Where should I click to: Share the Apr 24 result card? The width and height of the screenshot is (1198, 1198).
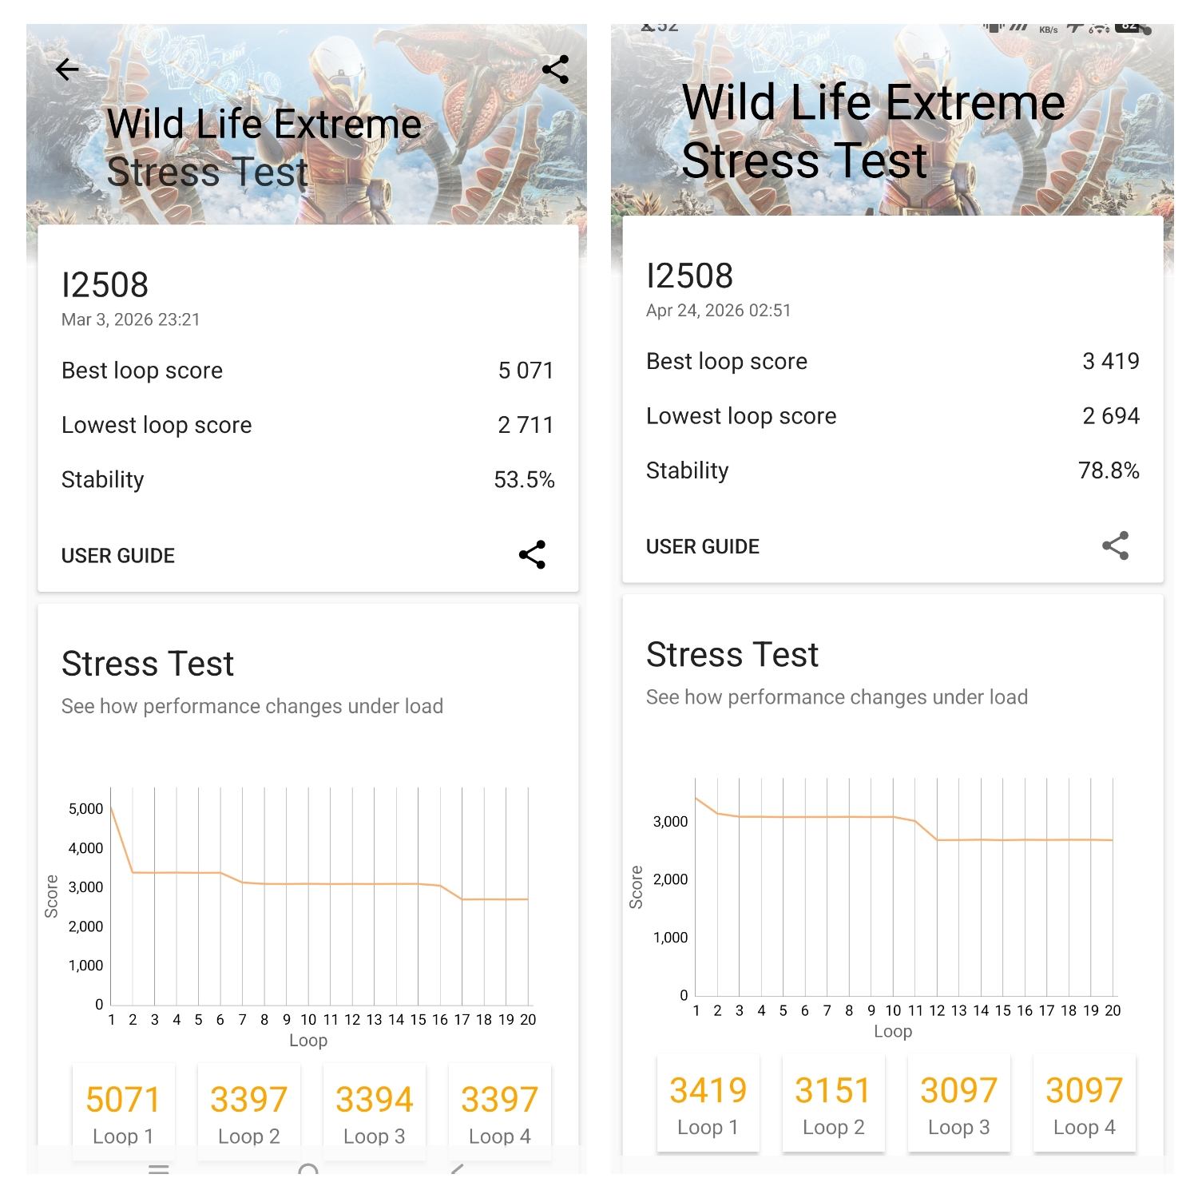pos(1115,545)
